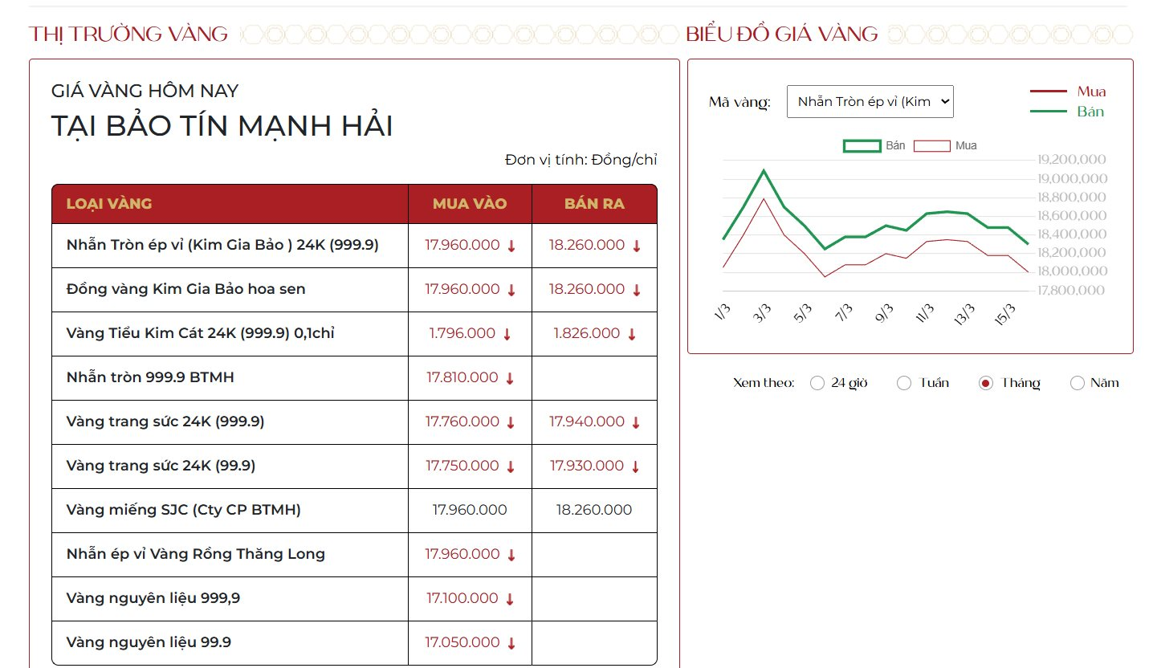
Task: Select the 24 giờ radio button
Action: pos(817,383)
